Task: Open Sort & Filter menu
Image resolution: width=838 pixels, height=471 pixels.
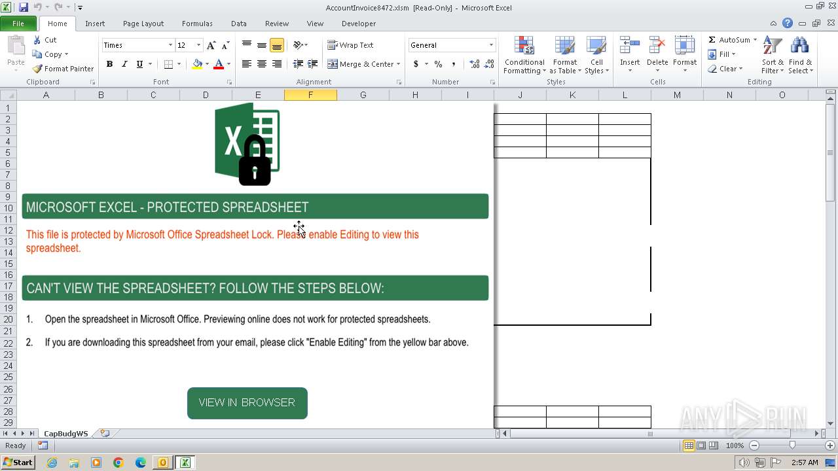Action: [773, 56]
